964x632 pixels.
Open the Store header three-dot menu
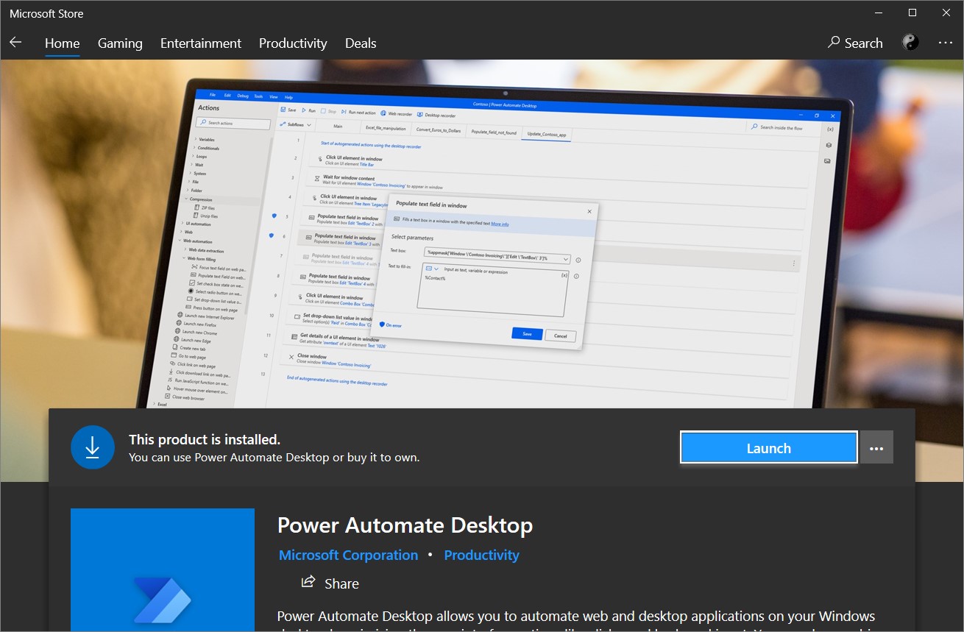click(x=946, y=43)
